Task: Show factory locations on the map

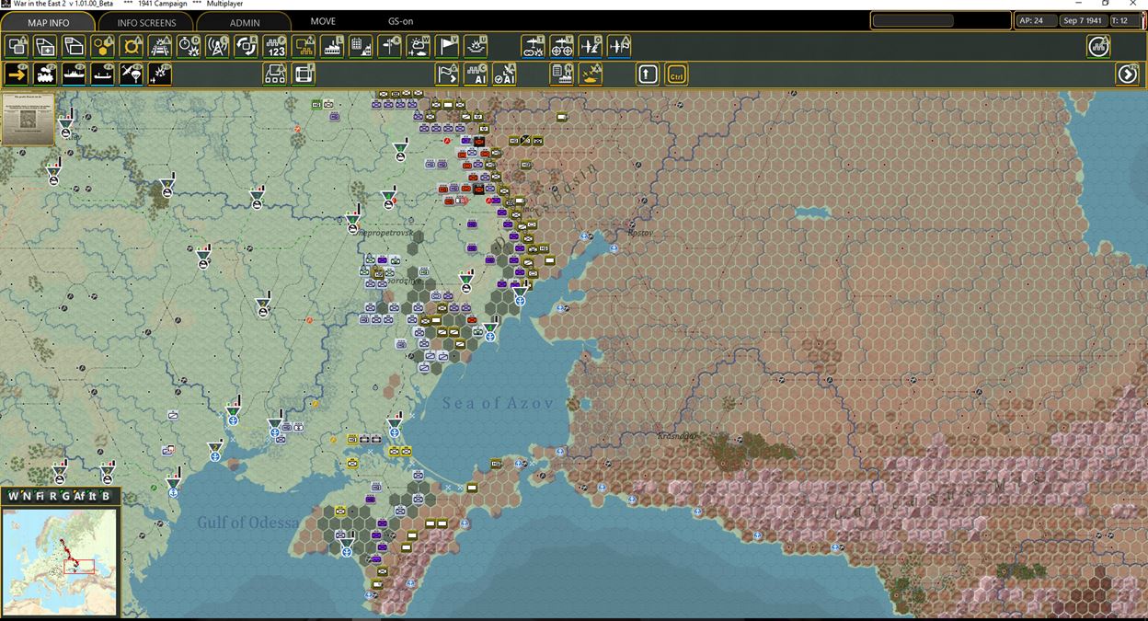Action: [332, 45]
